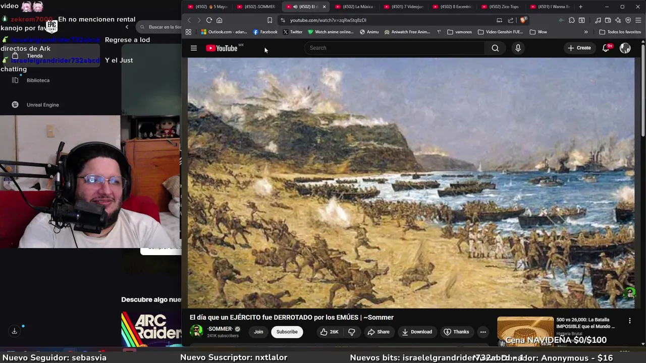Click the YouTube logo

(222, 48)
